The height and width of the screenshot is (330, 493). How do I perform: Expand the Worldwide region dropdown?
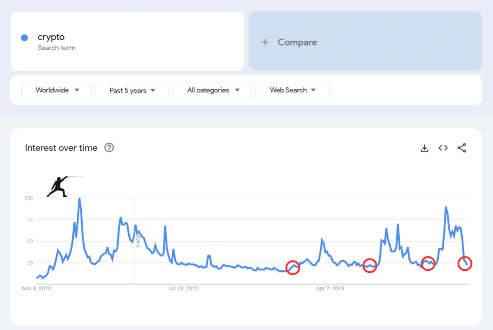(56, 90)
